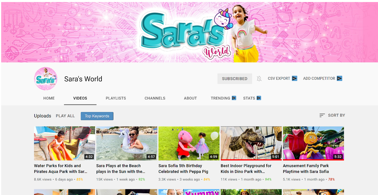Click the Sort By lines icon
This screenshot has width=378, height=195.
point(322,115)
